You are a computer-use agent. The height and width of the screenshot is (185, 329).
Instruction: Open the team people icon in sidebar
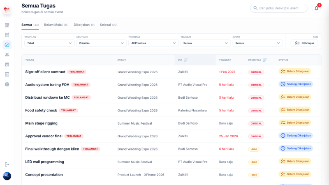coord(7,55)
